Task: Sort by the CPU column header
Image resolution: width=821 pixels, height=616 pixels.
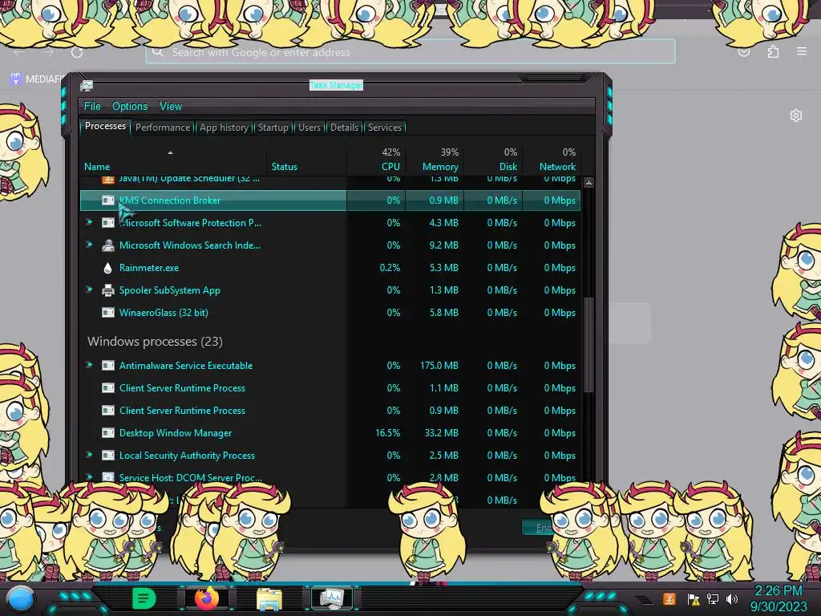Action: click(x=376, y=160)
